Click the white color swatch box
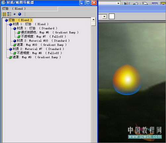 click(x=112, y=17)
